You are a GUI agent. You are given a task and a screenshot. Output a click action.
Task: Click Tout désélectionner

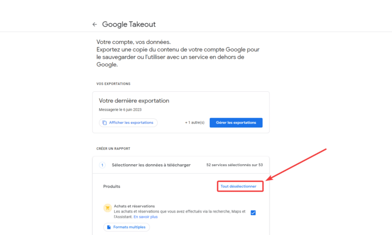238,186
